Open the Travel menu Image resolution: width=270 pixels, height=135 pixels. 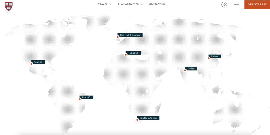coord(103,4)
